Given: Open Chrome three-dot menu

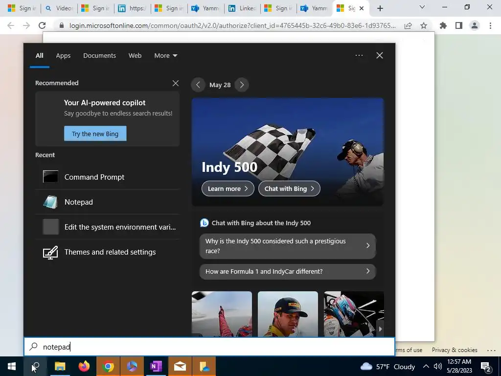Looking at the screenshot, I should (x=490, y=25).
